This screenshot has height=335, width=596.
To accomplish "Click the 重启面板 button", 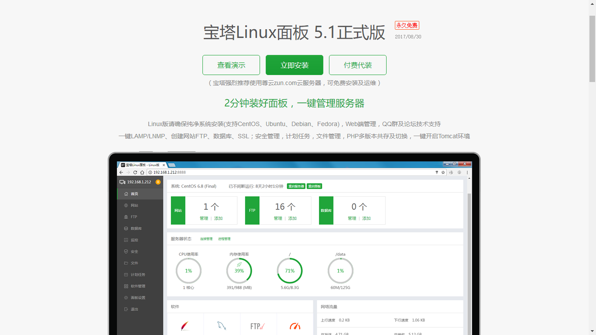I will click(x=314, y=186).
